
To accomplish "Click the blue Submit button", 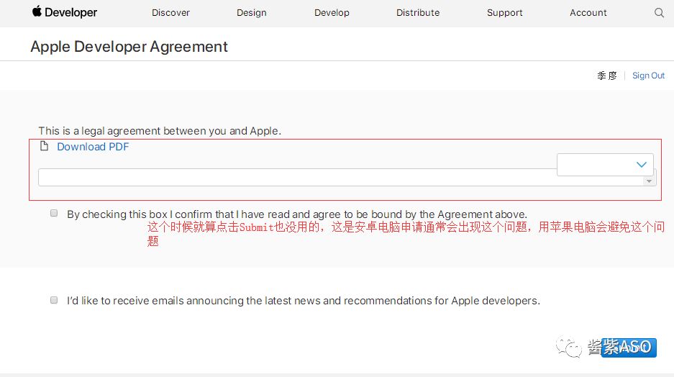I will pyautogui.click(x=629, y=348).
